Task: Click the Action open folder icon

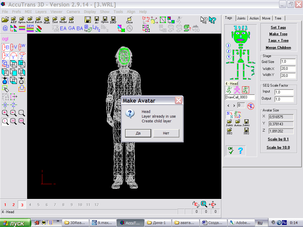Action: (238, 123)
